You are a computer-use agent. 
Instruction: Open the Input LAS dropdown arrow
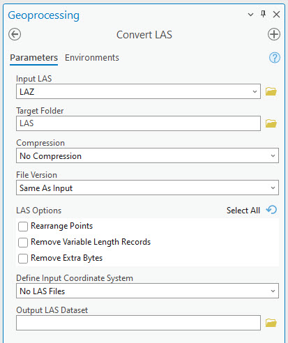(255, 91)
